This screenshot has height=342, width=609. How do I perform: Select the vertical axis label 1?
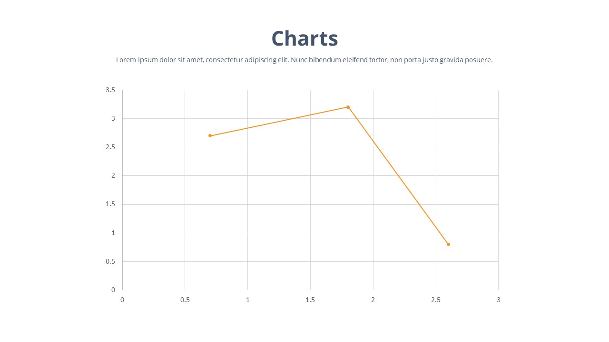pyautogui.click(x=113, y=233)
